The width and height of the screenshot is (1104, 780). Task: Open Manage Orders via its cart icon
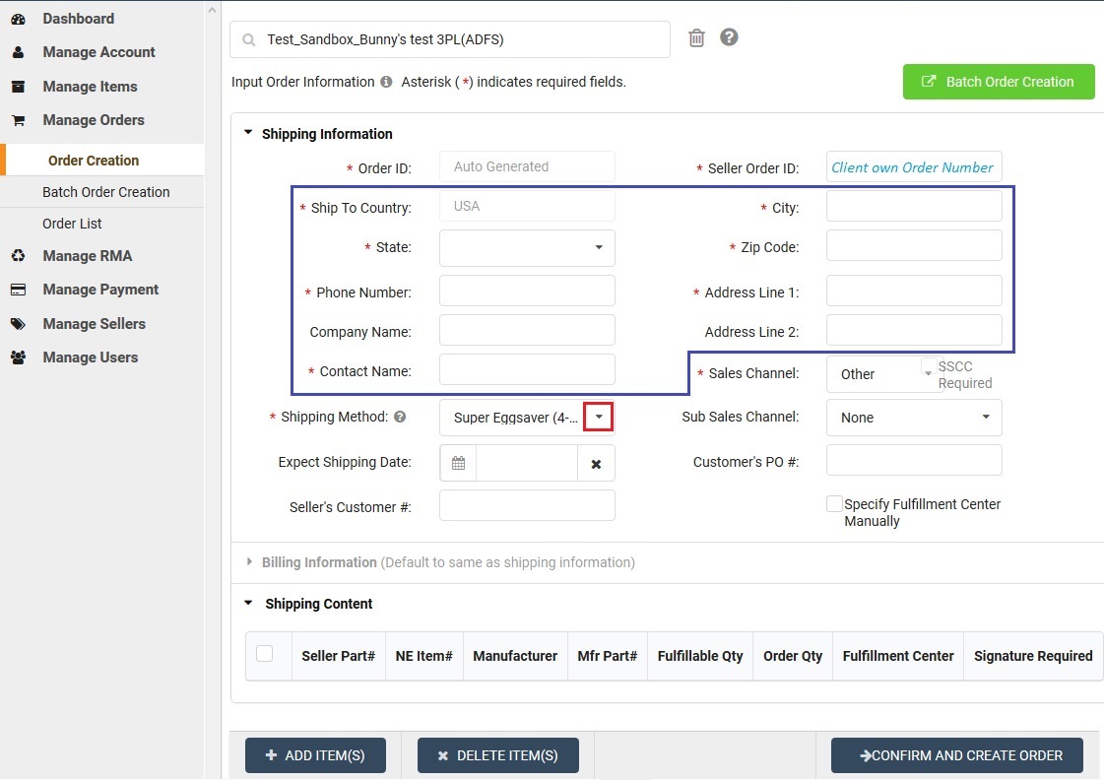click(x=17, y=120)
